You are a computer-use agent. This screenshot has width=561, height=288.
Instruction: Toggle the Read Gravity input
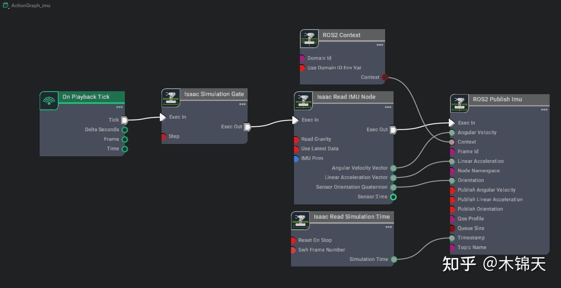(x=295, y=139)
